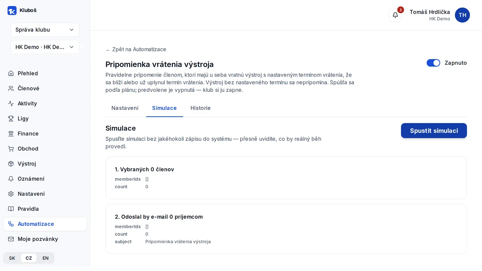Click the Ligy trophy icon

coord(11,119)
